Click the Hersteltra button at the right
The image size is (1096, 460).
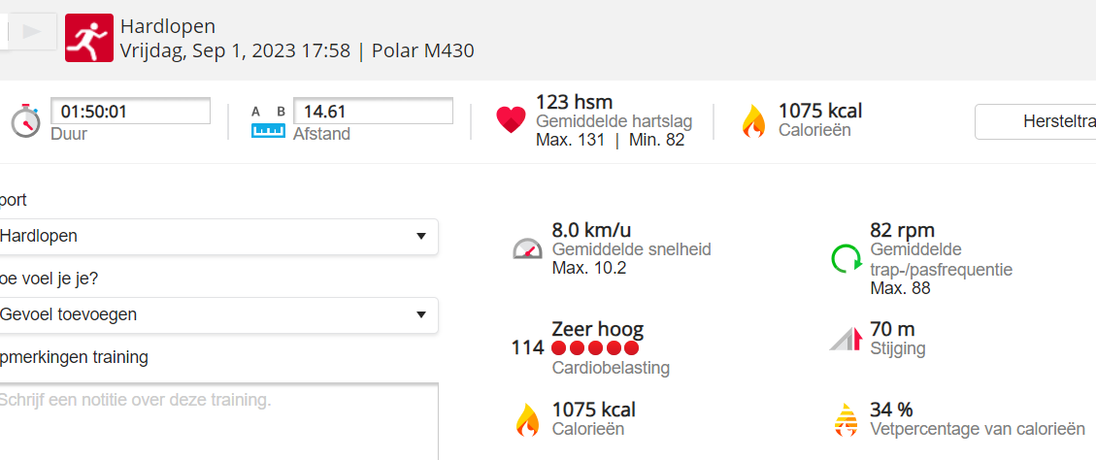(x=1036, y=121)
